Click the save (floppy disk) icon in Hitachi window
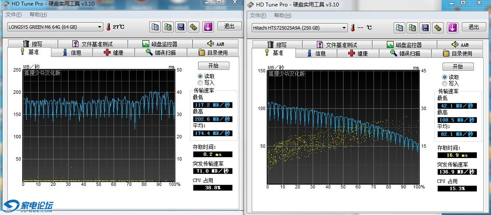 coord(425,27)
